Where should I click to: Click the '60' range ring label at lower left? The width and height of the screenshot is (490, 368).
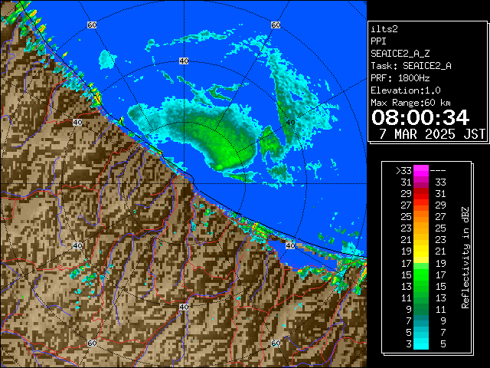(x=92, y=343)
